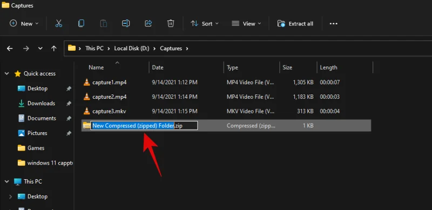Open the See more ellipsis menu
The width and height of the screenshot is (432, 210).
coord(334,24)
